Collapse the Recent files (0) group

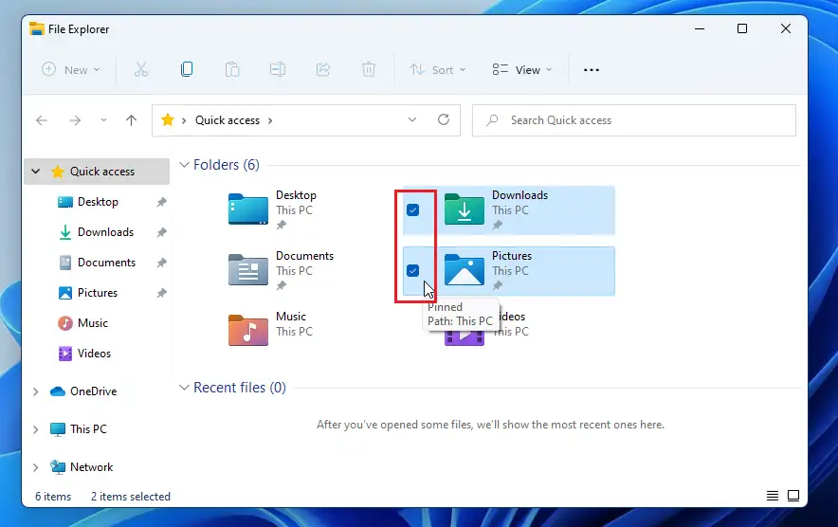point(184,388)
